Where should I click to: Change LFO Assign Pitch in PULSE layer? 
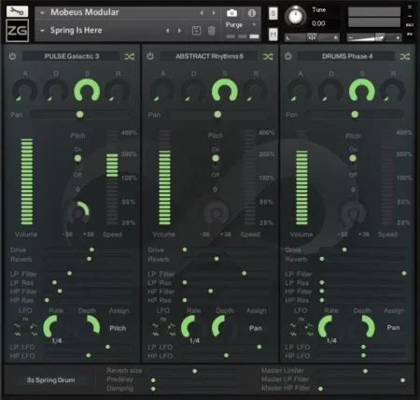pos(118,328)
